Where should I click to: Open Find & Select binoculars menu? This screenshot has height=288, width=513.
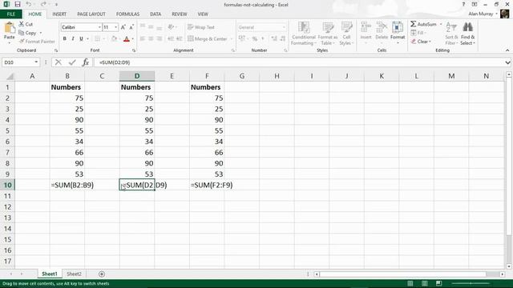pos(468,34)
